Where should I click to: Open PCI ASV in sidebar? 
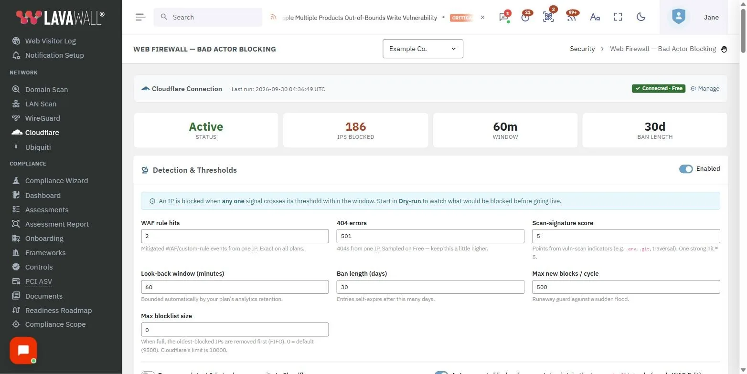tap(38, 281)
